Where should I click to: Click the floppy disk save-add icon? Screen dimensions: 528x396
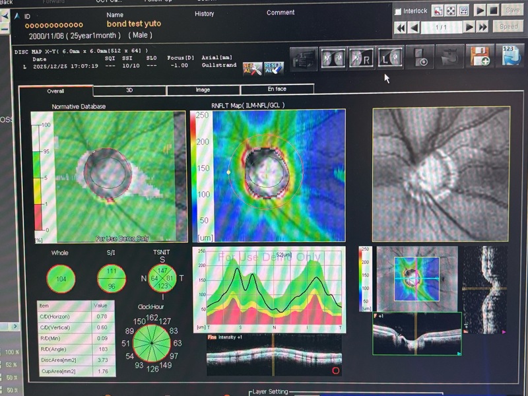tap(479, 58)
